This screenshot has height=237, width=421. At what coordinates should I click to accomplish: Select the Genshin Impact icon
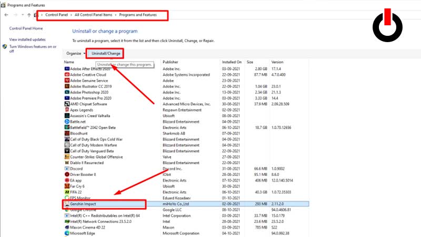(67, 204)
